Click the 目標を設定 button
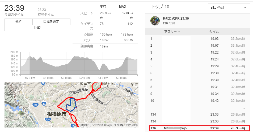 coord(51,22)
